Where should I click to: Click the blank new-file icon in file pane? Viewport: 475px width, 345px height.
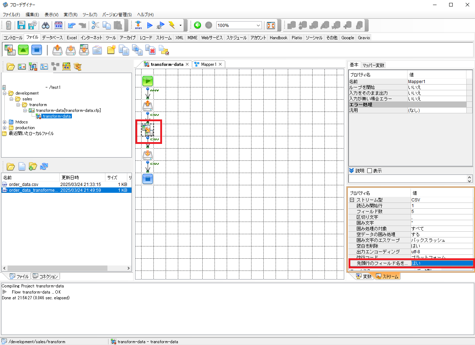tap(22, 166)
